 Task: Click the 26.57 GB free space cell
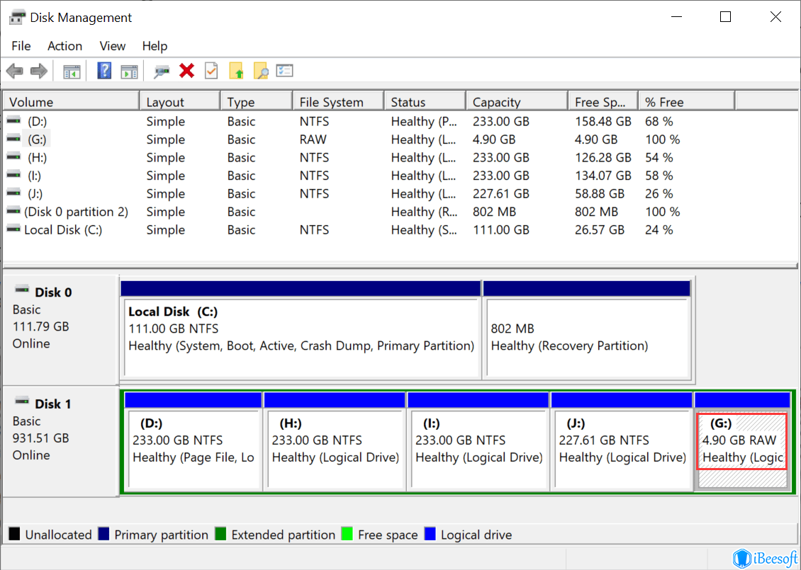tap(599, 230)
